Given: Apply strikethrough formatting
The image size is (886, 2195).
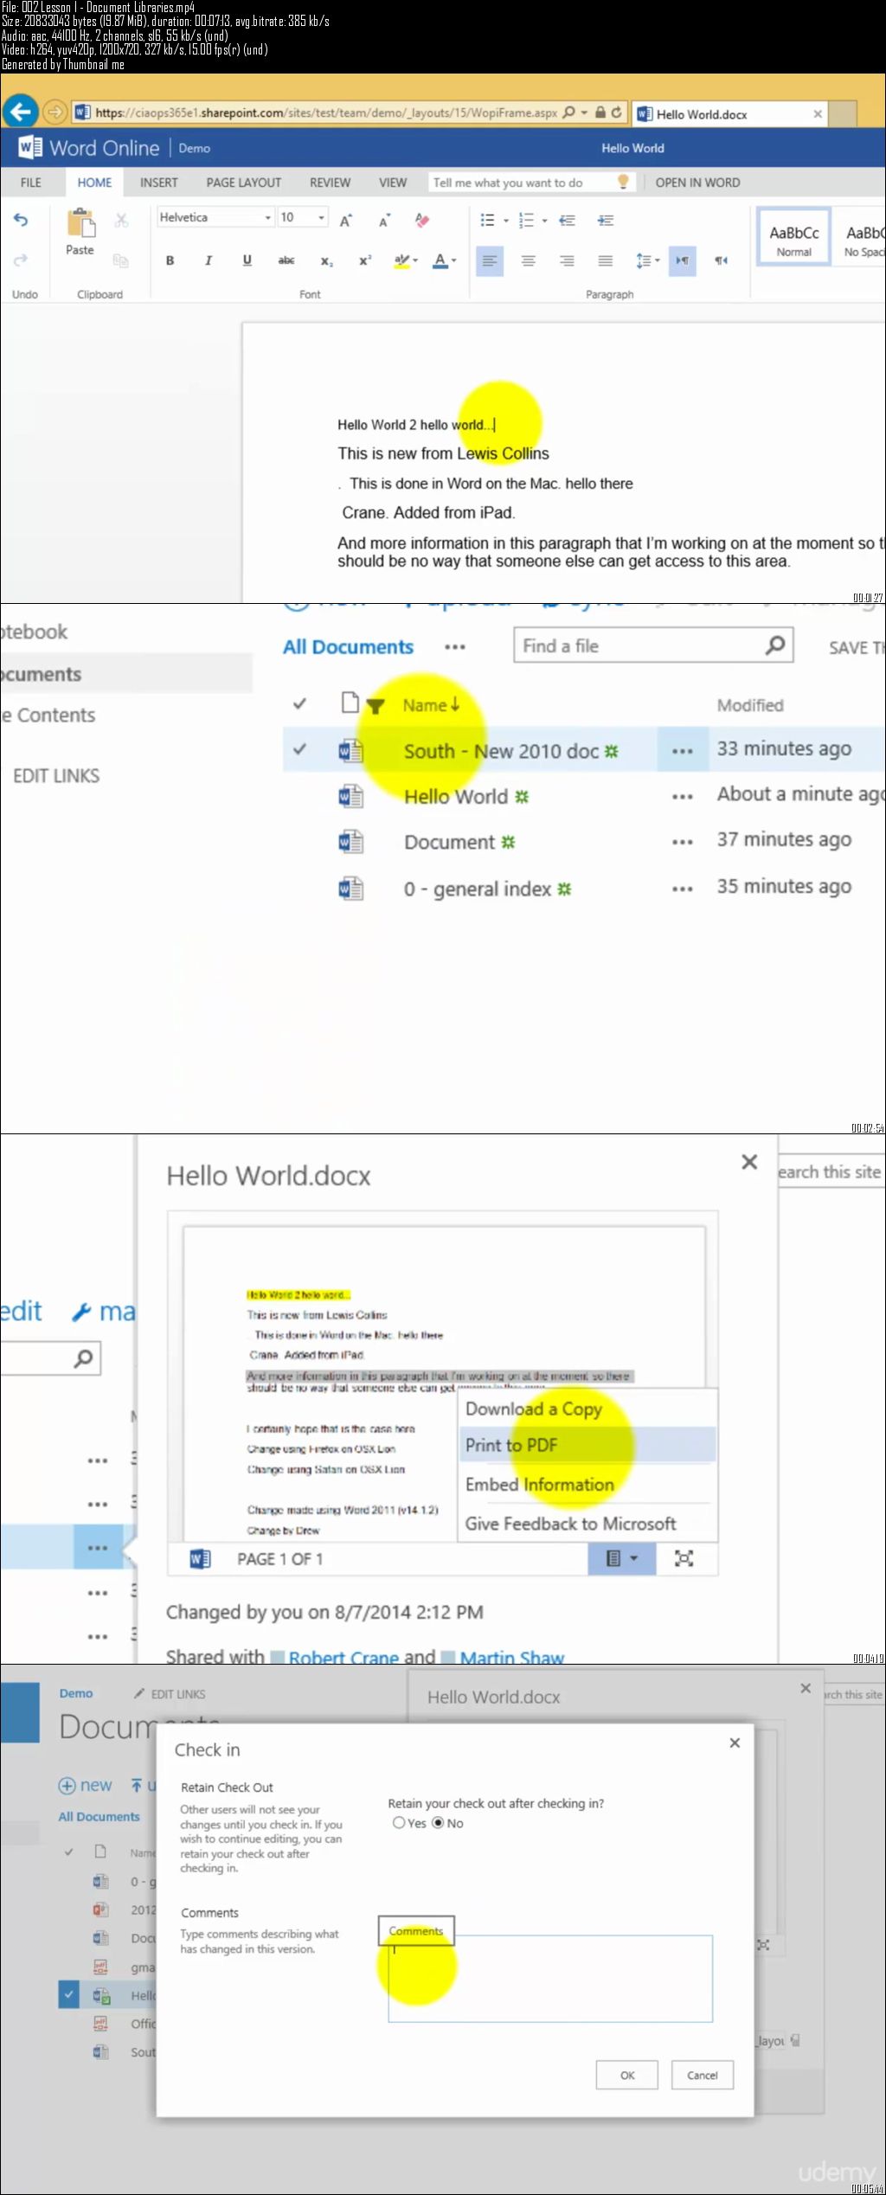Looking at the screenshot, I should point(286,260).
